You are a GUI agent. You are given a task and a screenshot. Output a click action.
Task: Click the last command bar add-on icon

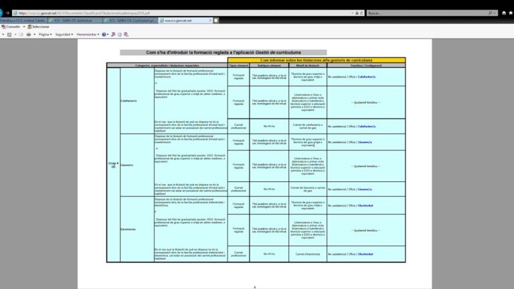coord(126,34)
